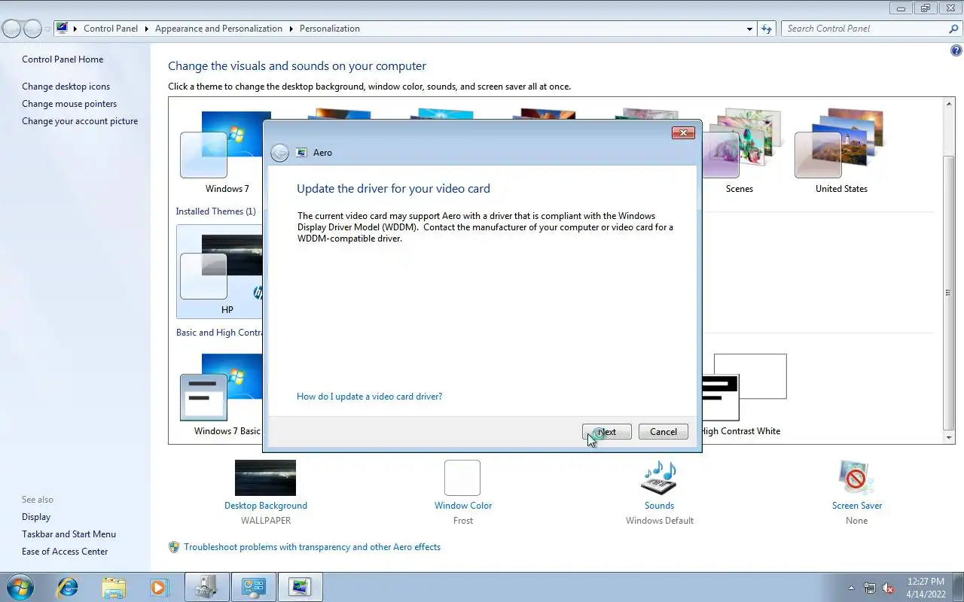The width and height of the screenshot is (964, 602).
Task: Open Ease of Access Center link
Action: (65, 552)
